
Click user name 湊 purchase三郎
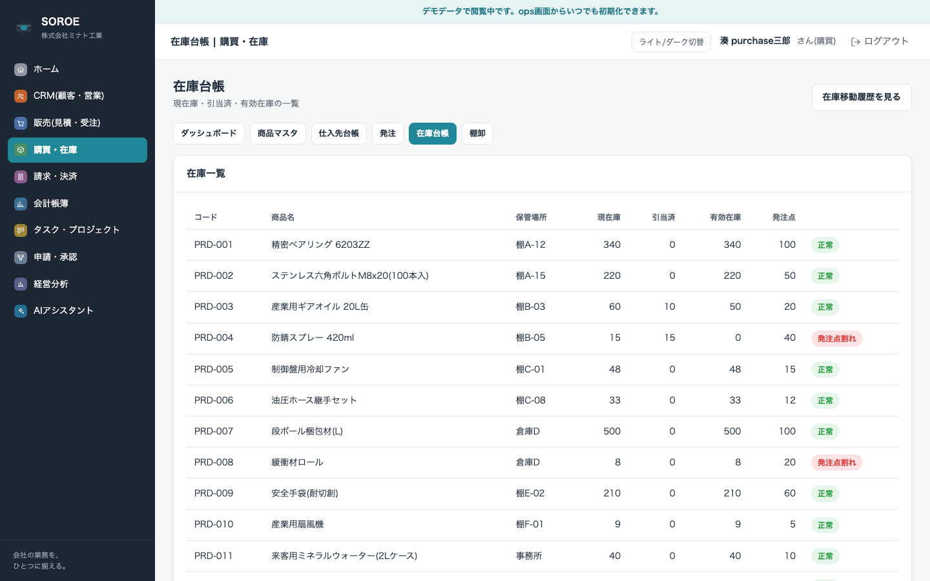[755, 41]
